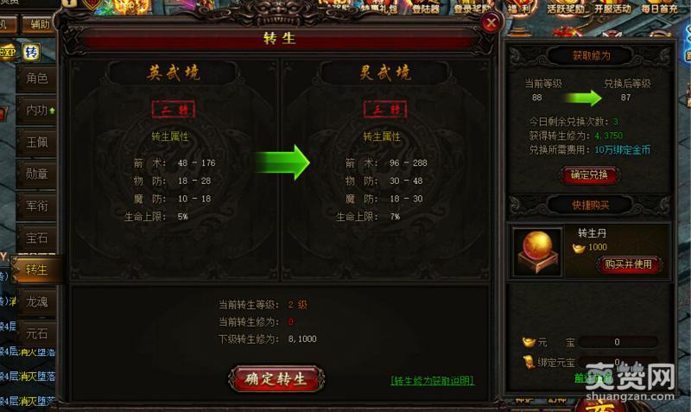Open the 活跃奖励 icon in top bar

[x=566, y=8]
